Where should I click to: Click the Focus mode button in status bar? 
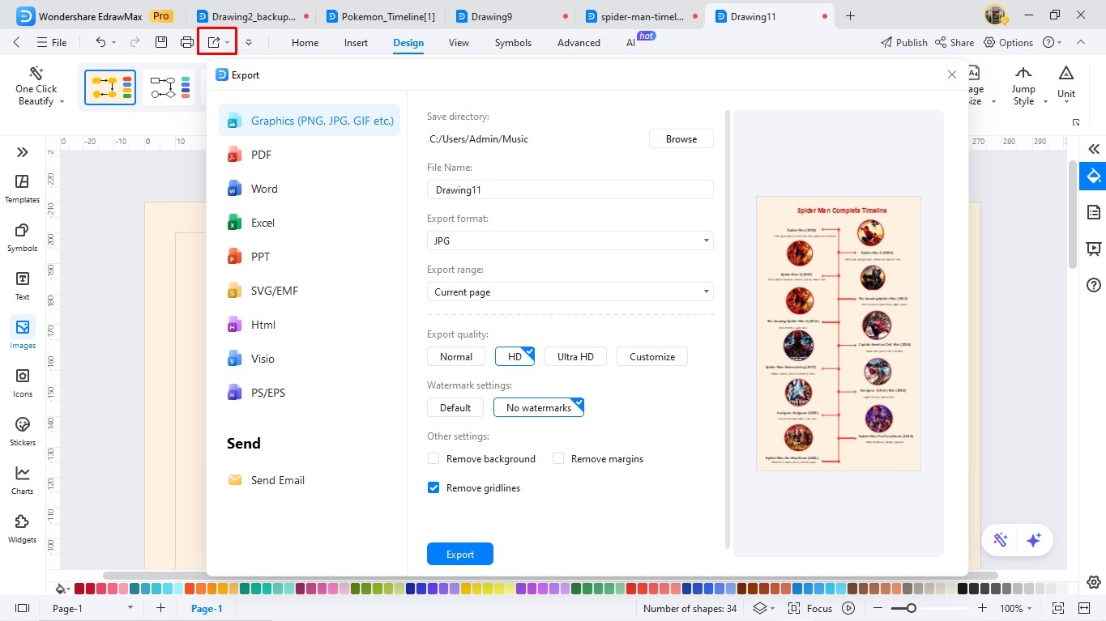[810, 608]
